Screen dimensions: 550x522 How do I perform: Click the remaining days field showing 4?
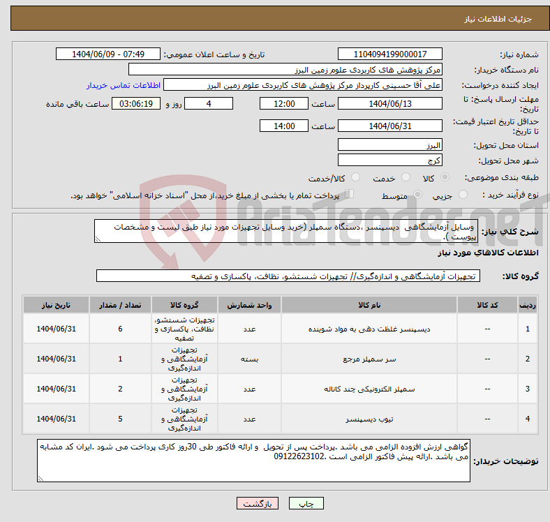pos(209,103)
